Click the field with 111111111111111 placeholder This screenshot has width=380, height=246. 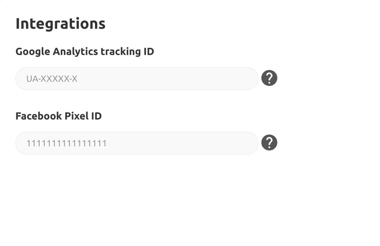pyautogui.click(x=137, y=143)
